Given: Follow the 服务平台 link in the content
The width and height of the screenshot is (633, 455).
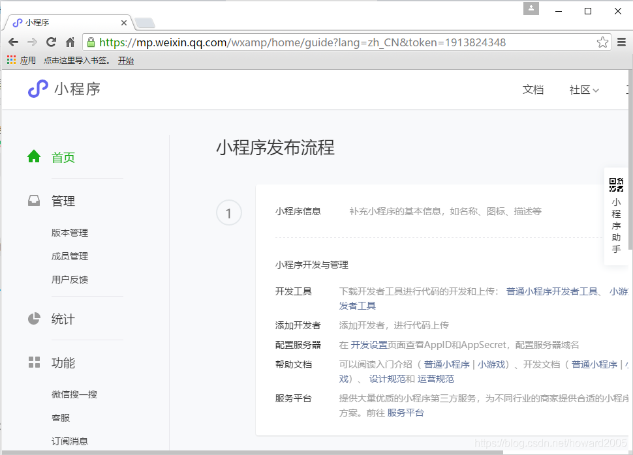Looking at the screenshot, I should pyautogui.click(x=405, y=411).
